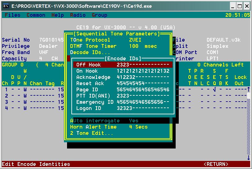Click the scrollbar up arrow

(249, 89)
